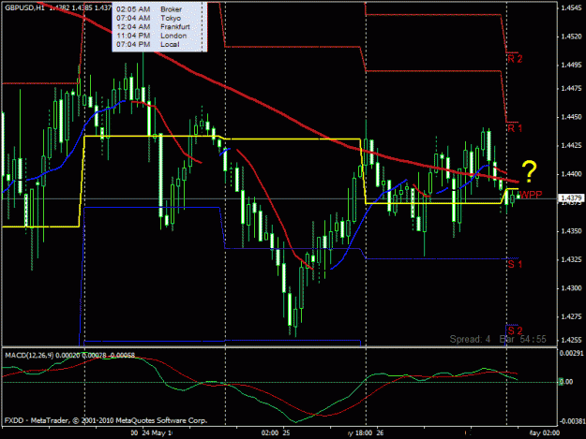The width and height of the screenshot is (586, 439).
Task: Click the 1.4545 price axis label
Action: click(x=571, y=7)
